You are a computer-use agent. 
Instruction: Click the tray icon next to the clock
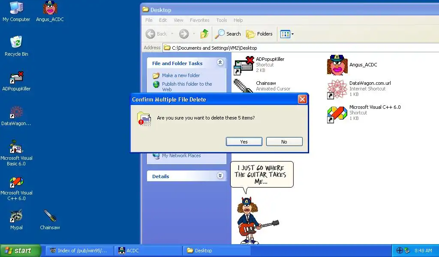407,251
